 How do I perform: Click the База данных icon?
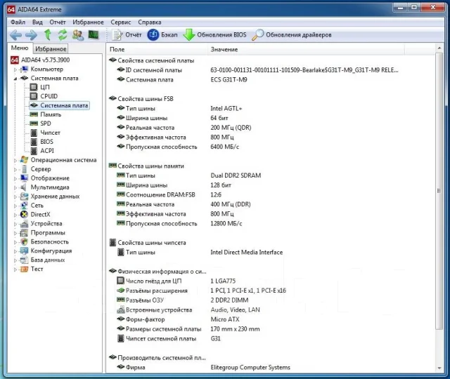click(x=24, y=260)
